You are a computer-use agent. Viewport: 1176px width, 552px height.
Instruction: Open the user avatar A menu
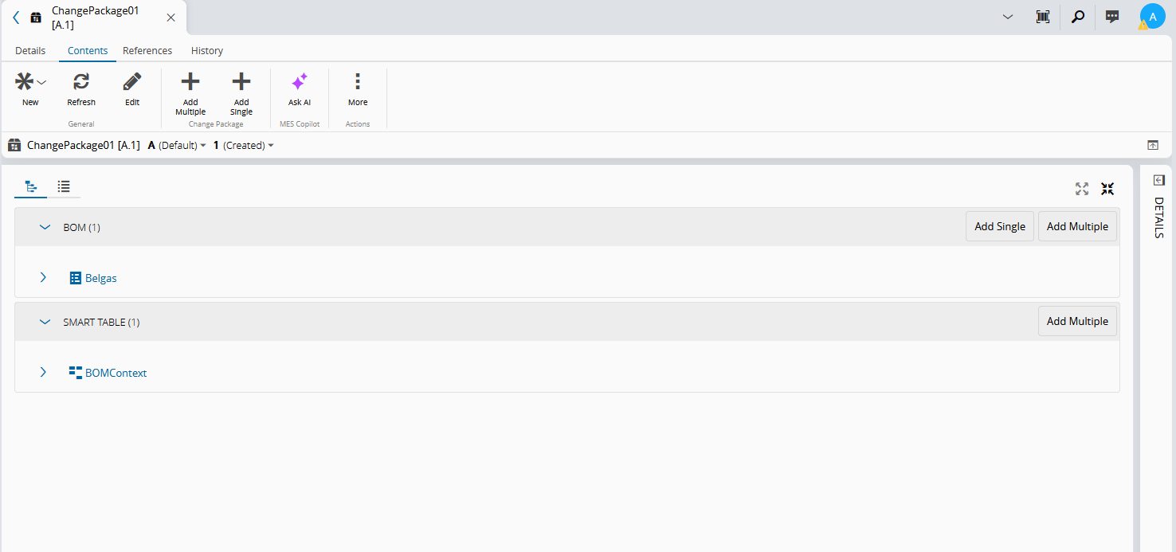point(1152,16)
